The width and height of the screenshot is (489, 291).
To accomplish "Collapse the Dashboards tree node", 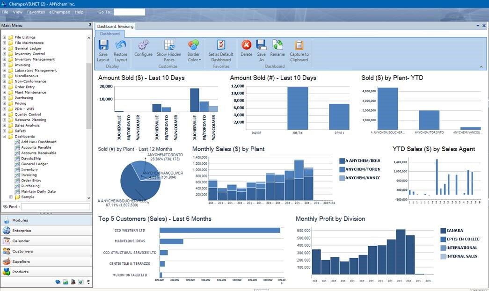I will click(5, 137).
